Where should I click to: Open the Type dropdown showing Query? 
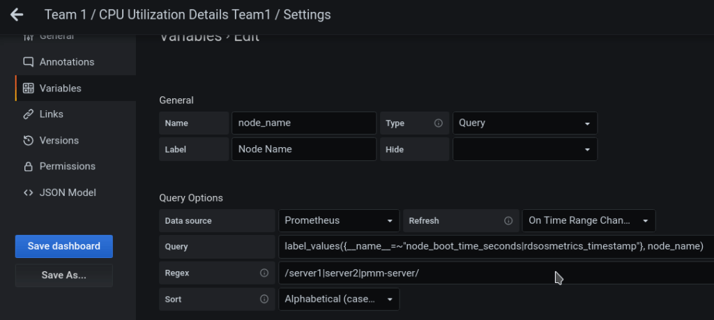pos(524,123)
